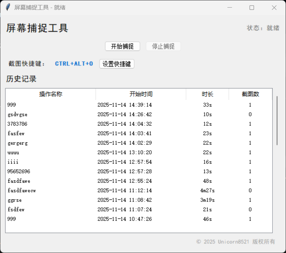Click the 状态: 就绪 status label
The image size is (286, 253).
263,28
